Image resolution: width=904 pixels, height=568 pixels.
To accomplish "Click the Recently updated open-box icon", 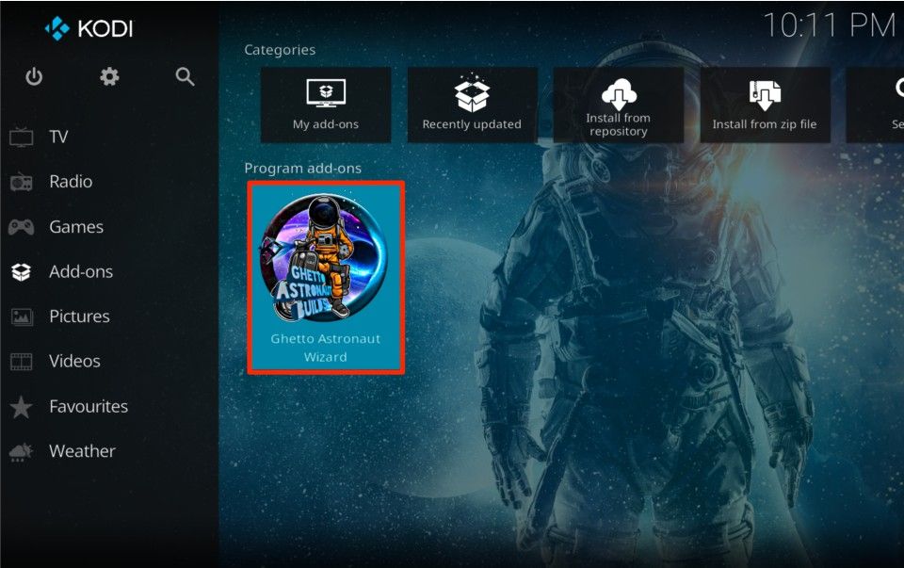I will coord(472,92).
